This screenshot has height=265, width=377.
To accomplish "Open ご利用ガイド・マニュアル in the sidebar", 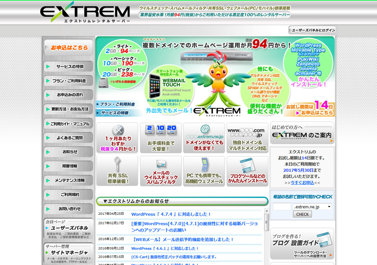I will coord(68,123).
